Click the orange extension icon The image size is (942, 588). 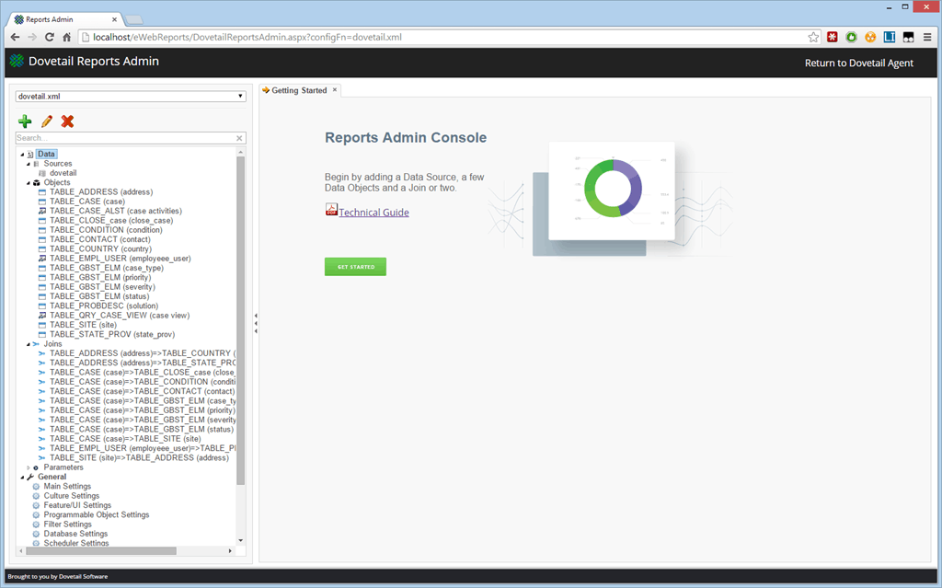click(870, 38)
